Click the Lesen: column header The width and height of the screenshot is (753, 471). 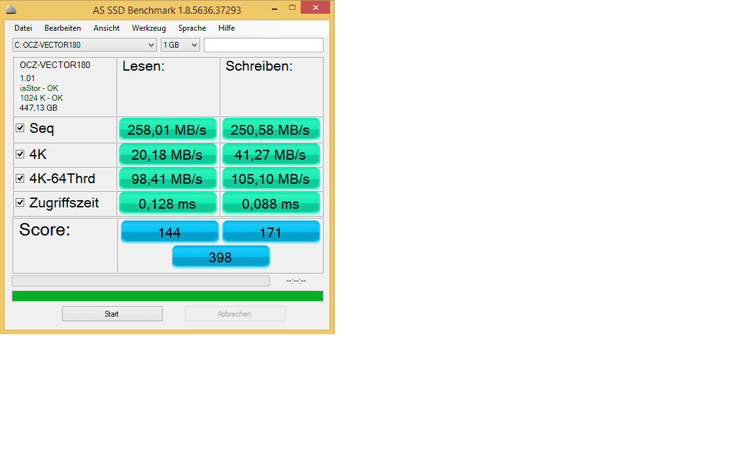(143, 66)
